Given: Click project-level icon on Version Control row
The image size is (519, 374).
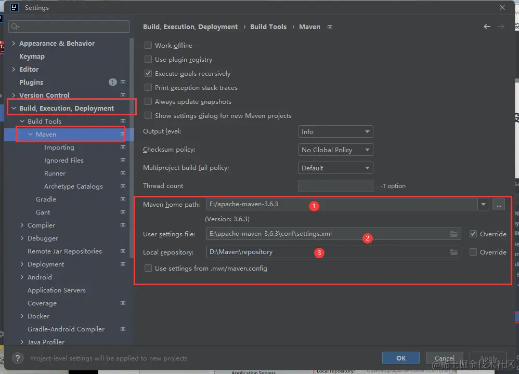Looking at the screenshot, I should [x=123, y=95].
